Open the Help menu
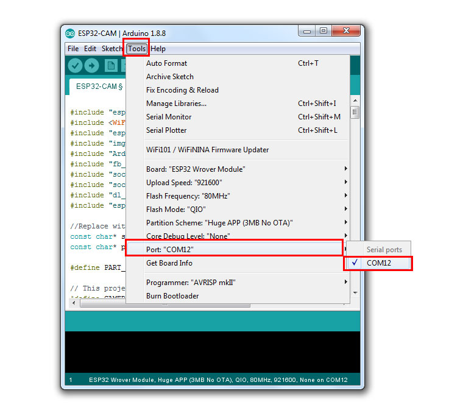The image size is (463, 413). 158,49
